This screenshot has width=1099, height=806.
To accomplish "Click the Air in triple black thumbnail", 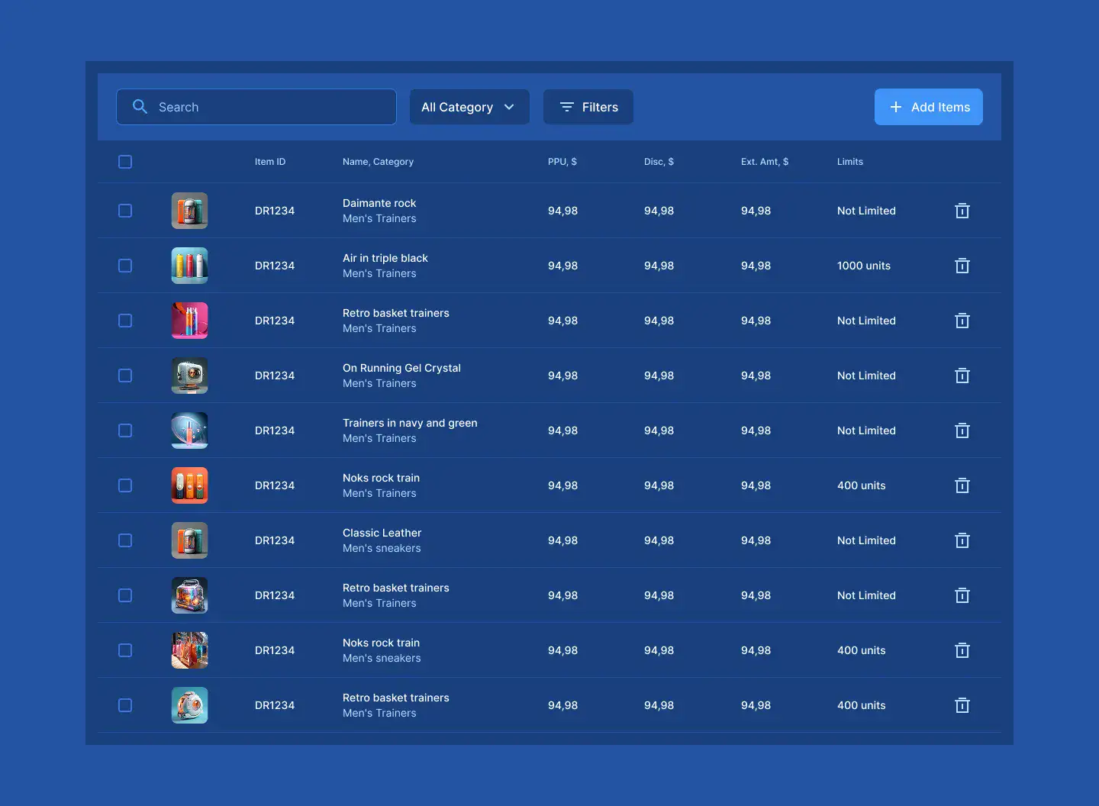I will [x=189, y=266].
